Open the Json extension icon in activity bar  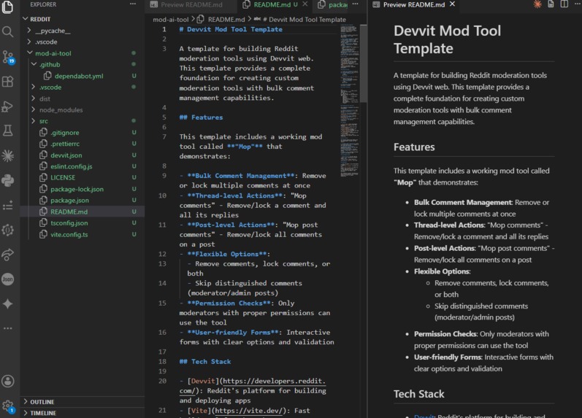(8, 279)
